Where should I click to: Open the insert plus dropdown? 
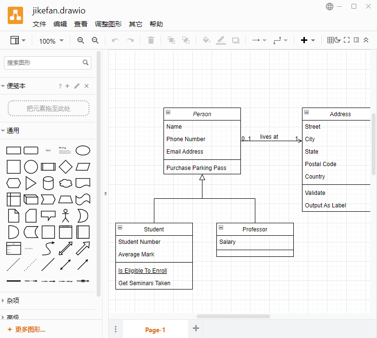(x=308, y=40)
